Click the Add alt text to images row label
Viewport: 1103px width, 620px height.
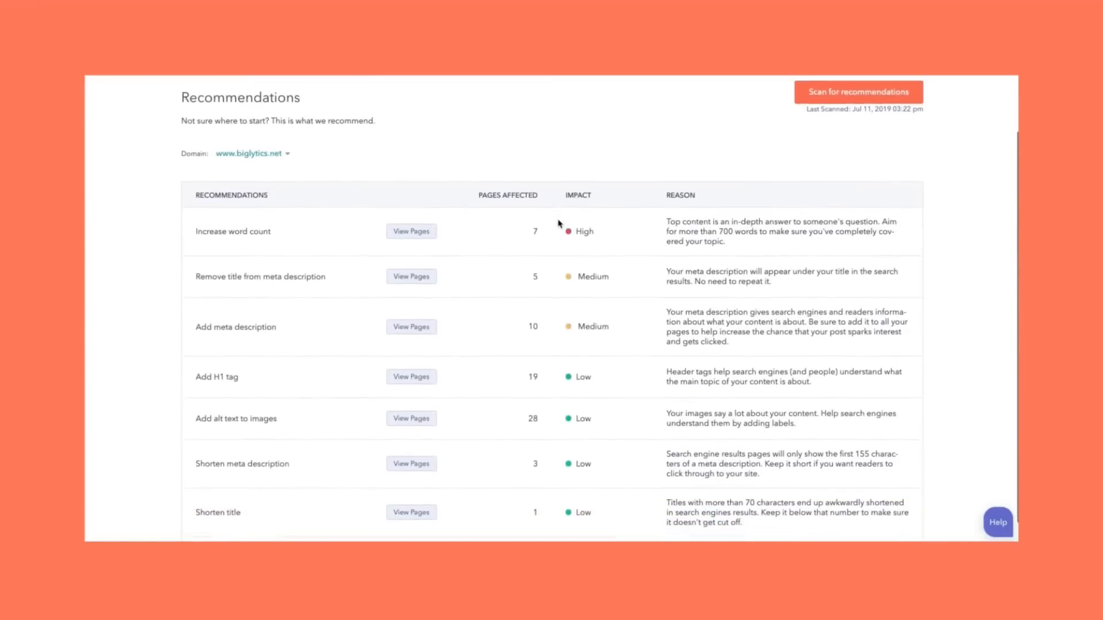click(236, 418)
